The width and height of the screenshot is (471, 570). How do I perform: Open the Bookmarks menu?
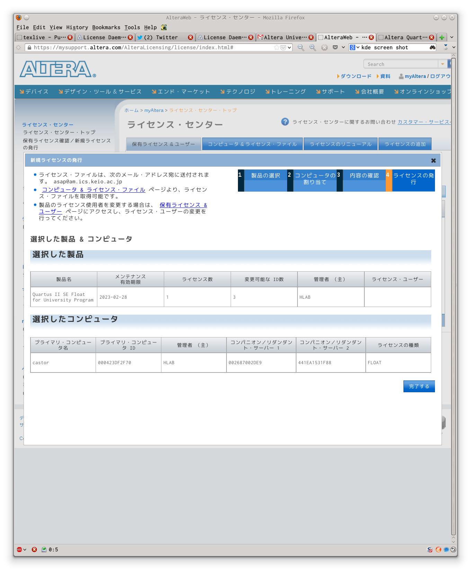point(106,27)
